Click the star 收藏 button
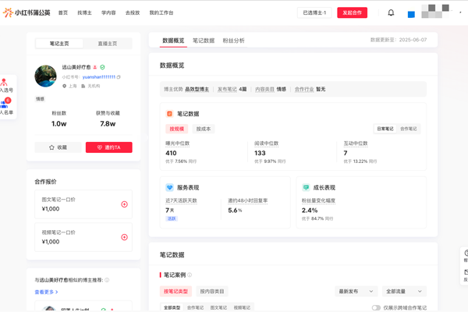This screenshot has width=468, height=312. click(58, 147)
